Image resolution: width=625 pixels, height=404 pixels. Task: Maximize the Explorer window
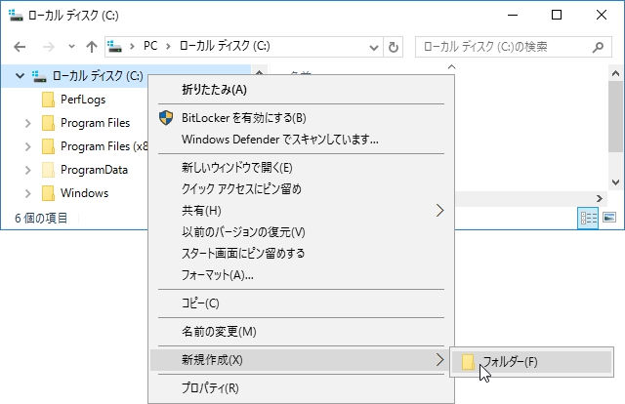click(557, 16)
